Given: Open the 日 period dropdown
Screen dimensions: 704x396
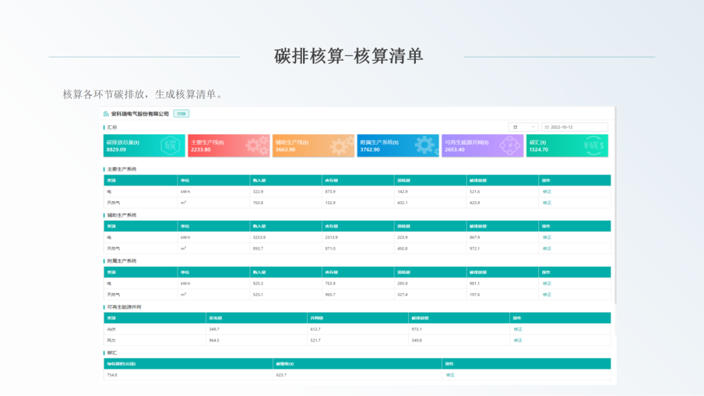Looking at the screenshot, I should point(523,128).
